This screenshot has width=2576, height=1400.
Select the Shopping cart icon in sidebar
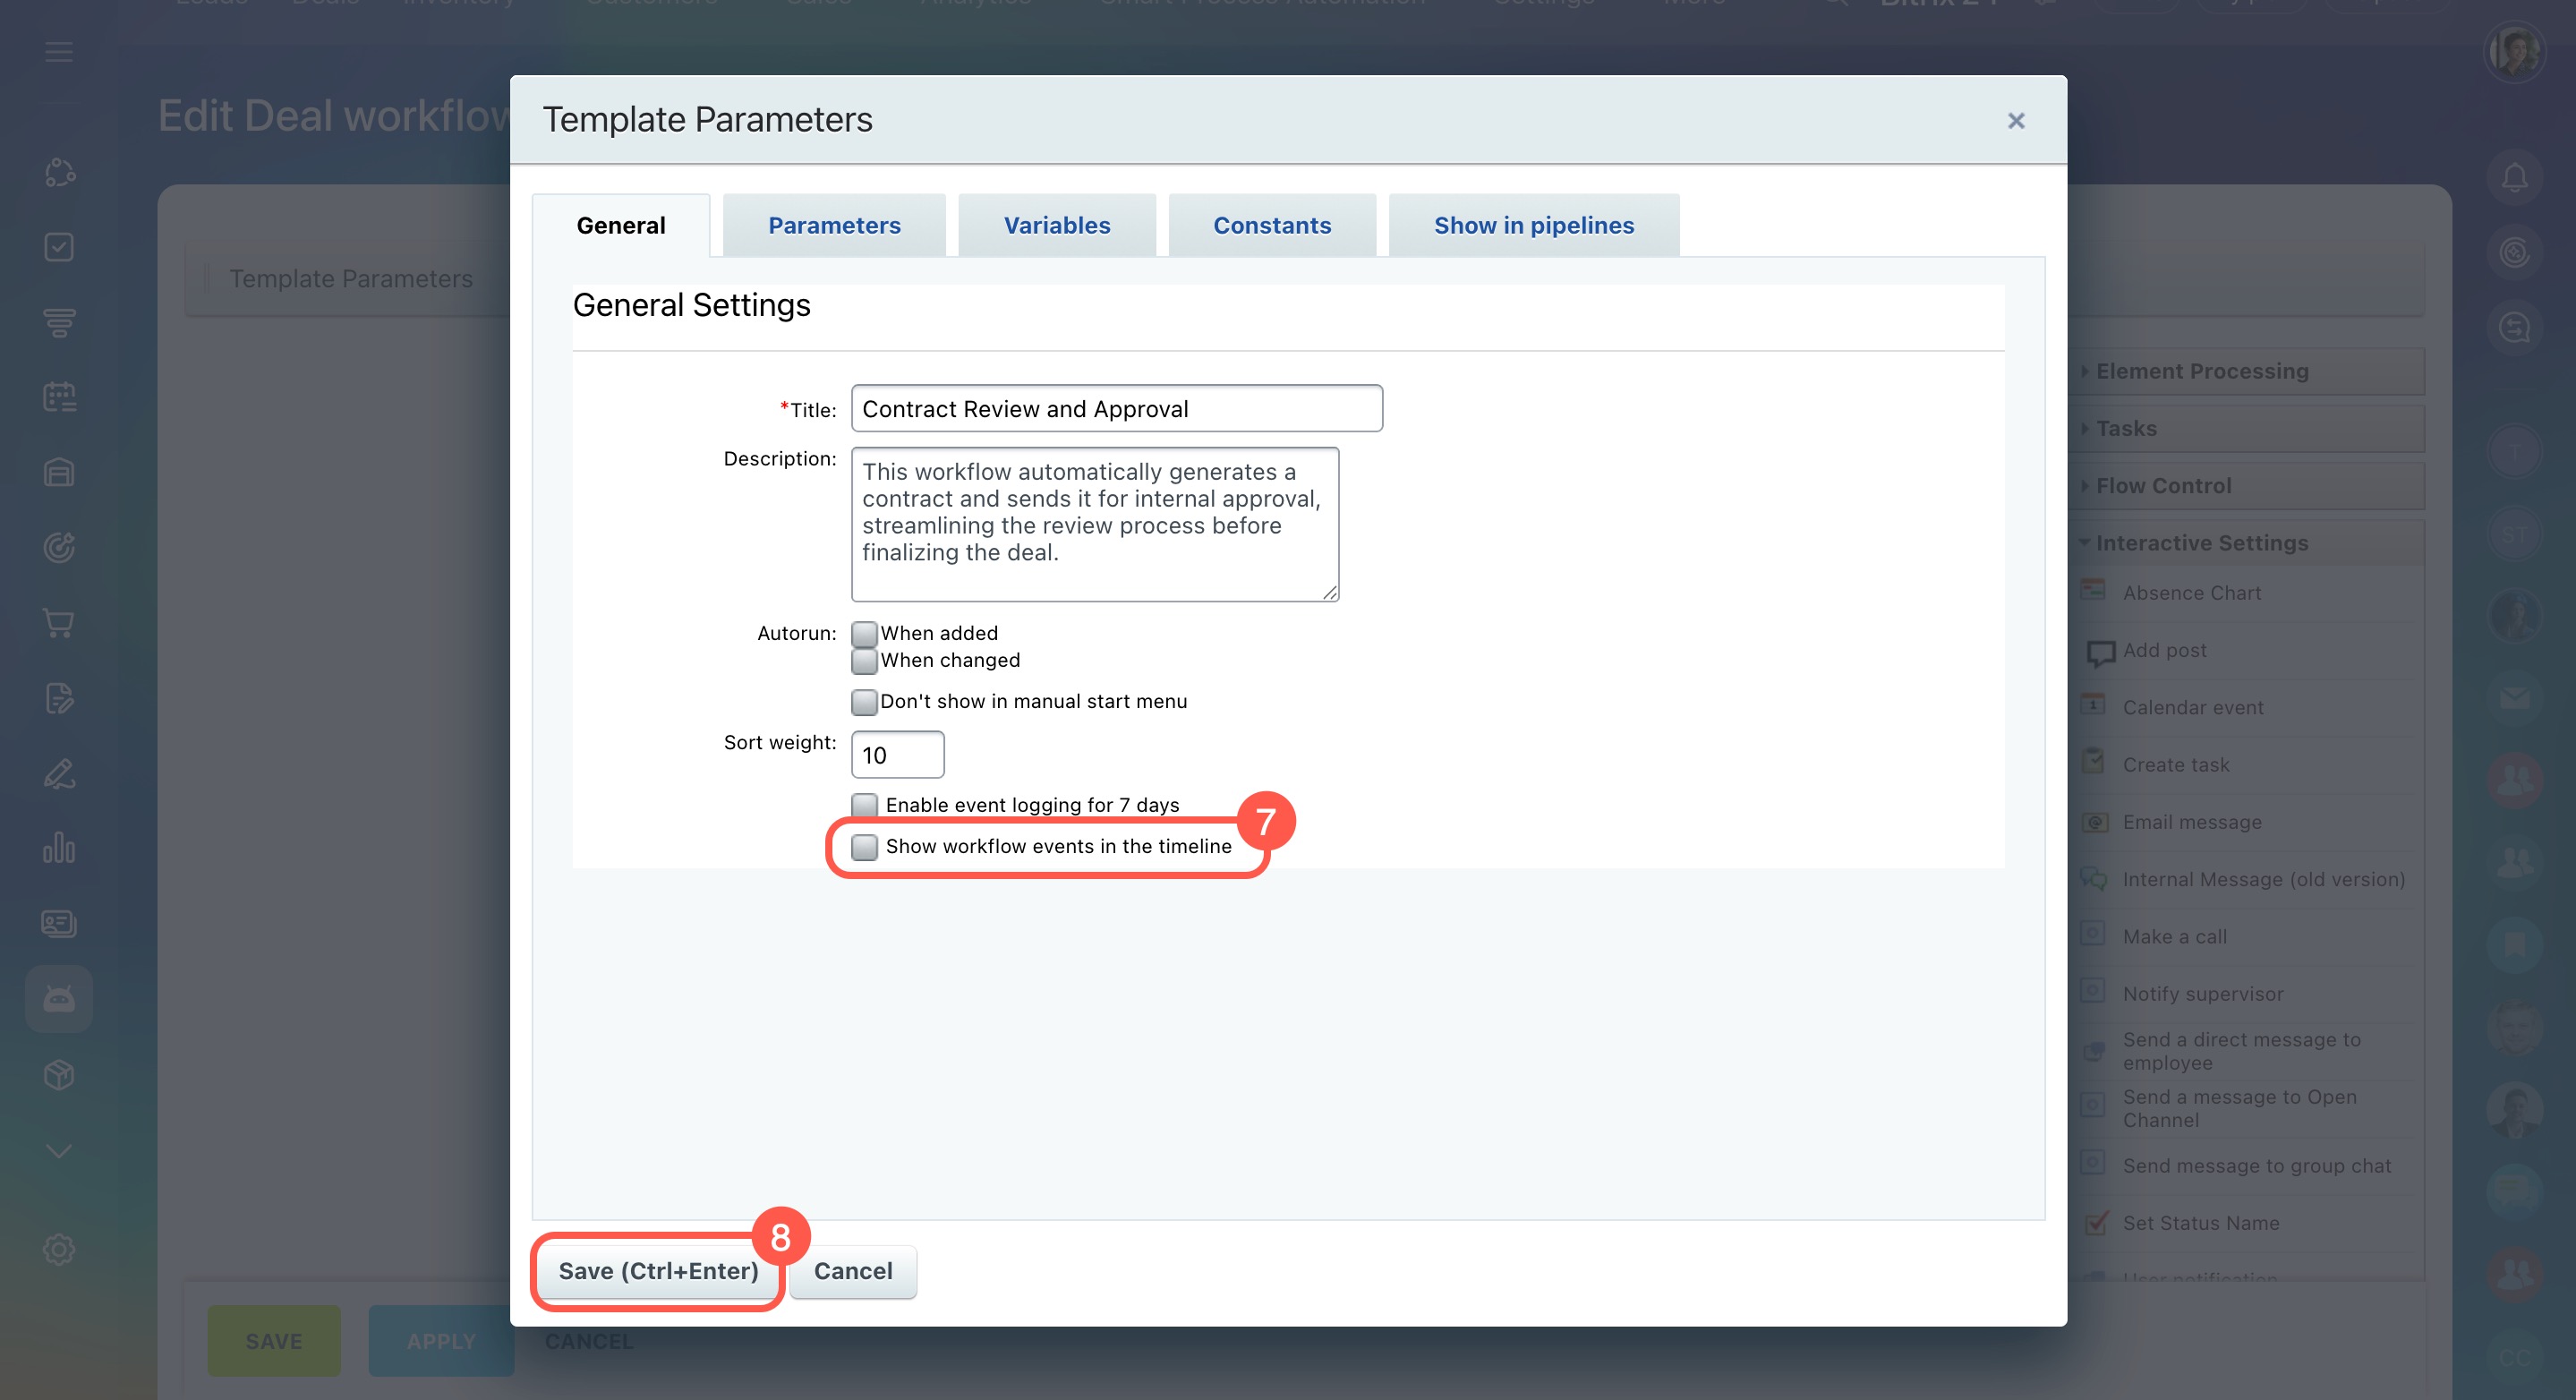point(59,623)
